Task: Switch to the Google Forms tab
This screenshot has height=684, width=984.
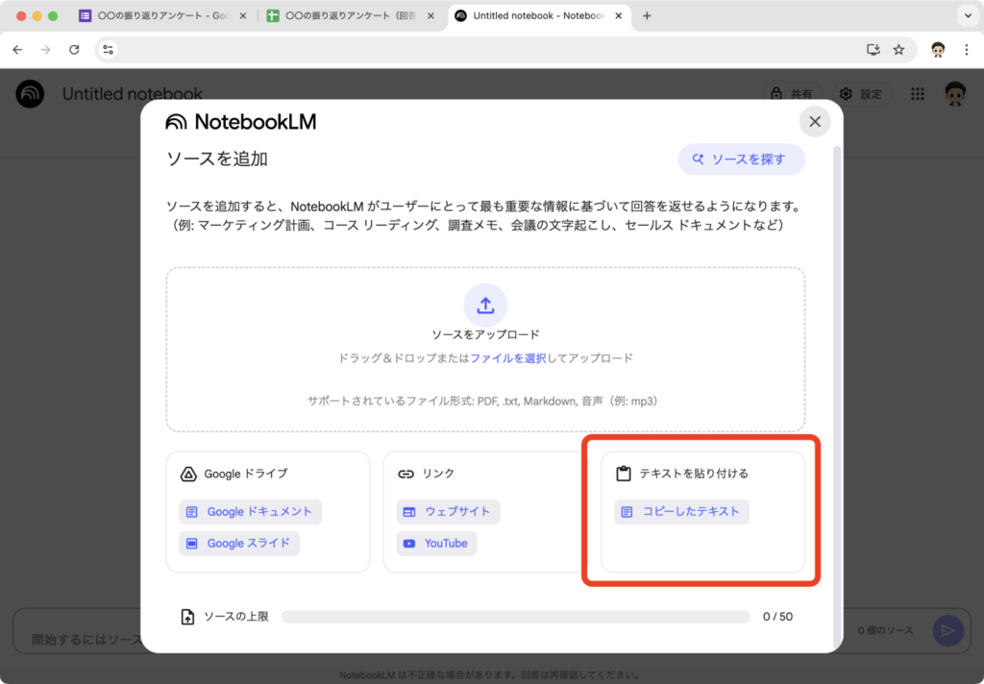Action: (x=162, y=15)
